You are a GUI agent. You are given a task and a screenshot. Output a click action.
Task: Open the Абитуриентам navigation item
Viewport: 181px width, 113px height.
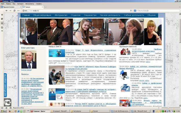tap(61, 15)
